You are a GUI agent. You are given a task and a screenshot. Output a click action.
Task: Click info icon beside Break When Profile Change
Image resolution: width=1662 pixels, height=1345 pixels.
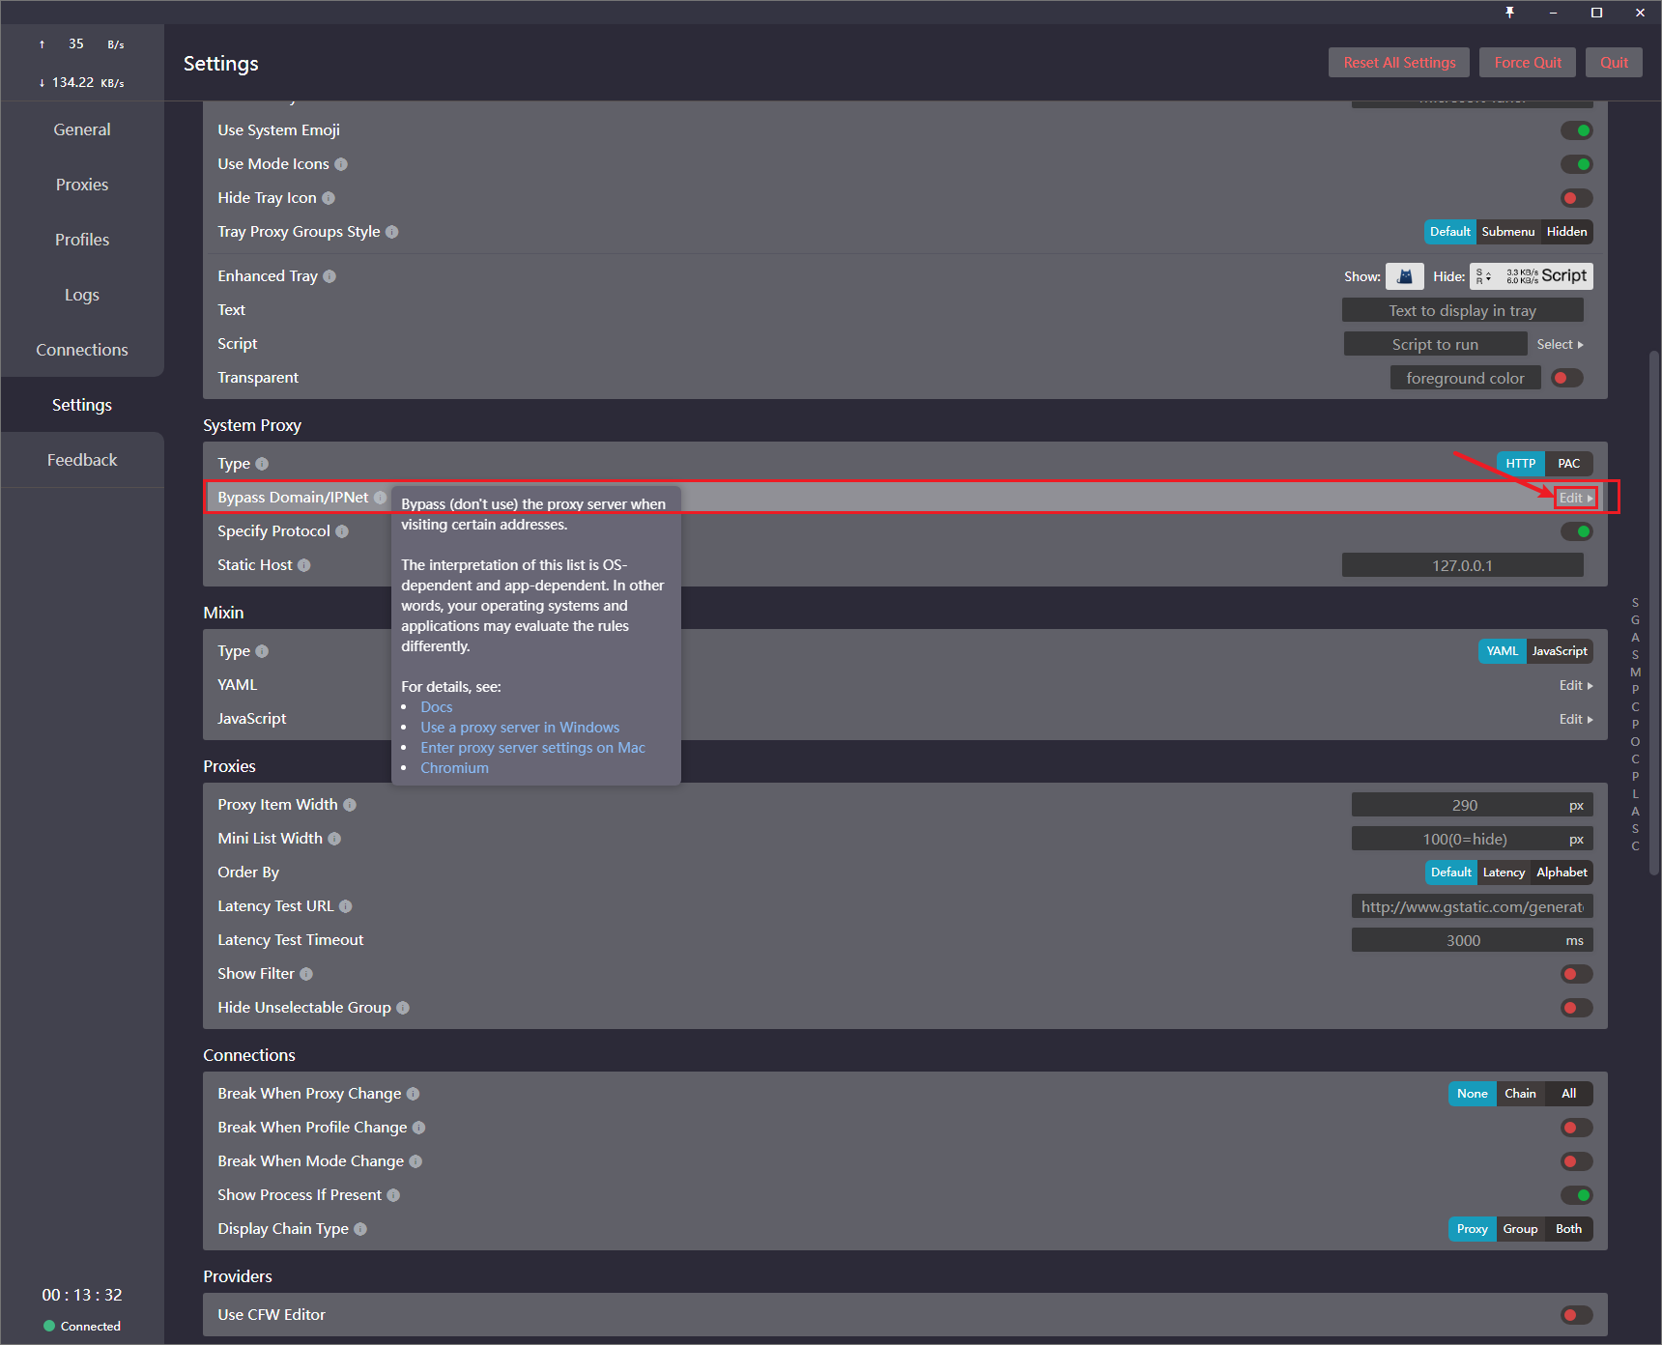pos(418,1128)
